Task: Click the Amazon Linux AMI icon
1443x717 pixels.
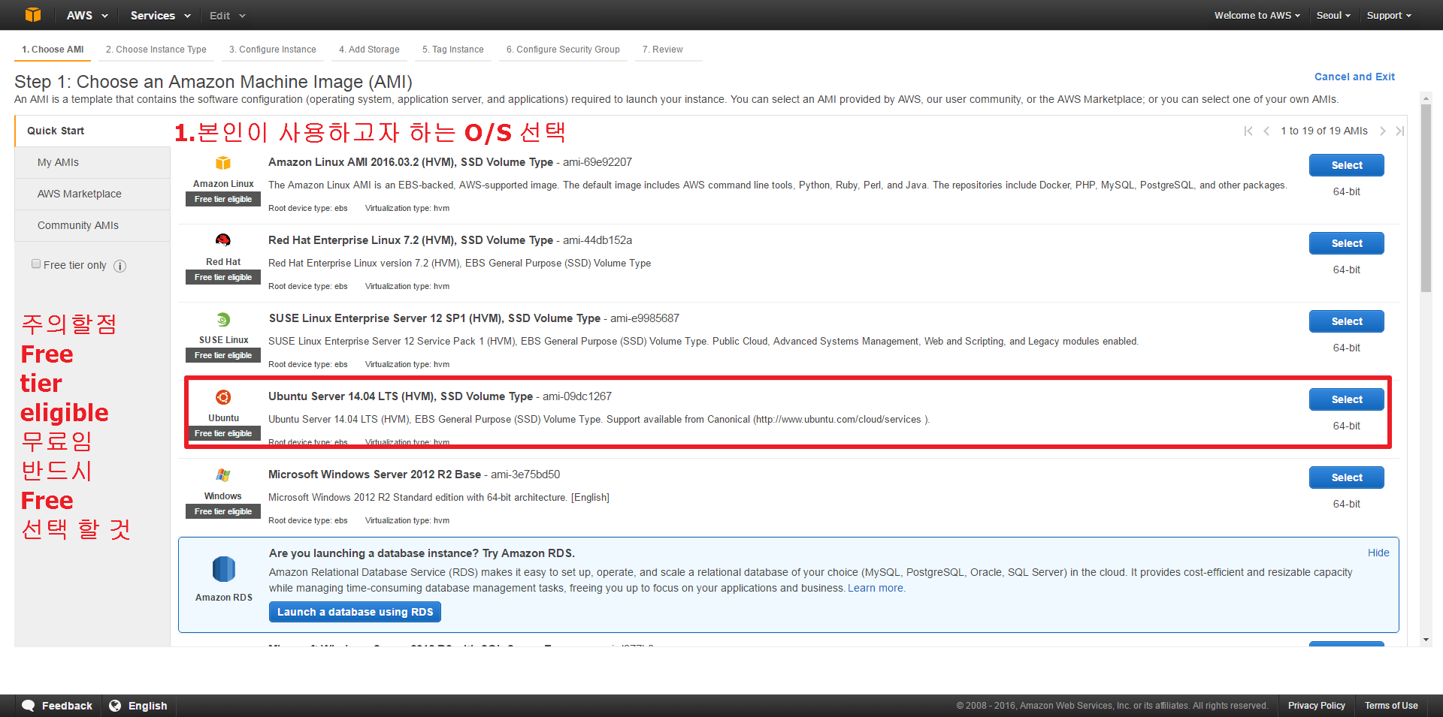Action: [223, 163]
